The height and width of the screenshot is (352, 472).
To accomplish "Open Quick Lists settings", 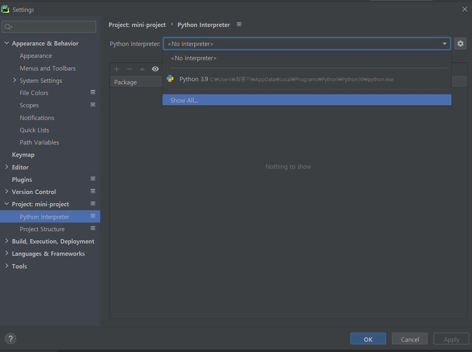I will [x=34, y=130].
